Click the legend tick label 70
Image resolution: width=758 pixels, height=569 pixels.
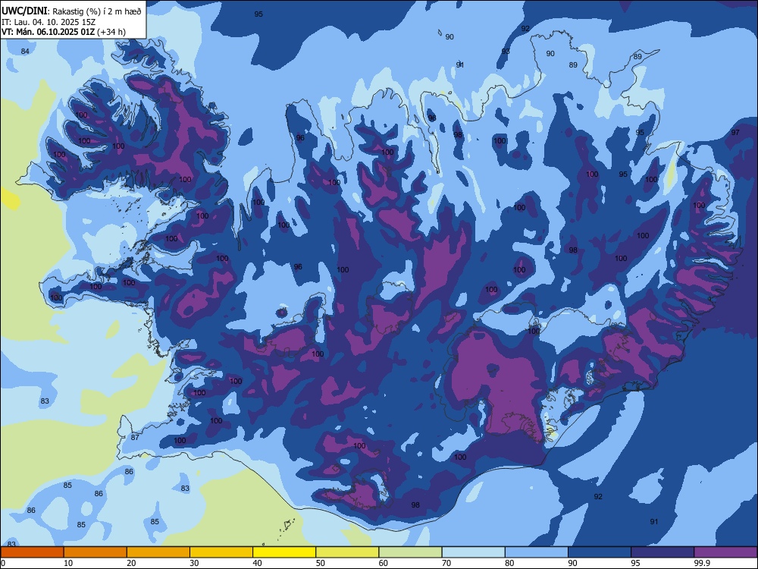[x=446, y=563]
